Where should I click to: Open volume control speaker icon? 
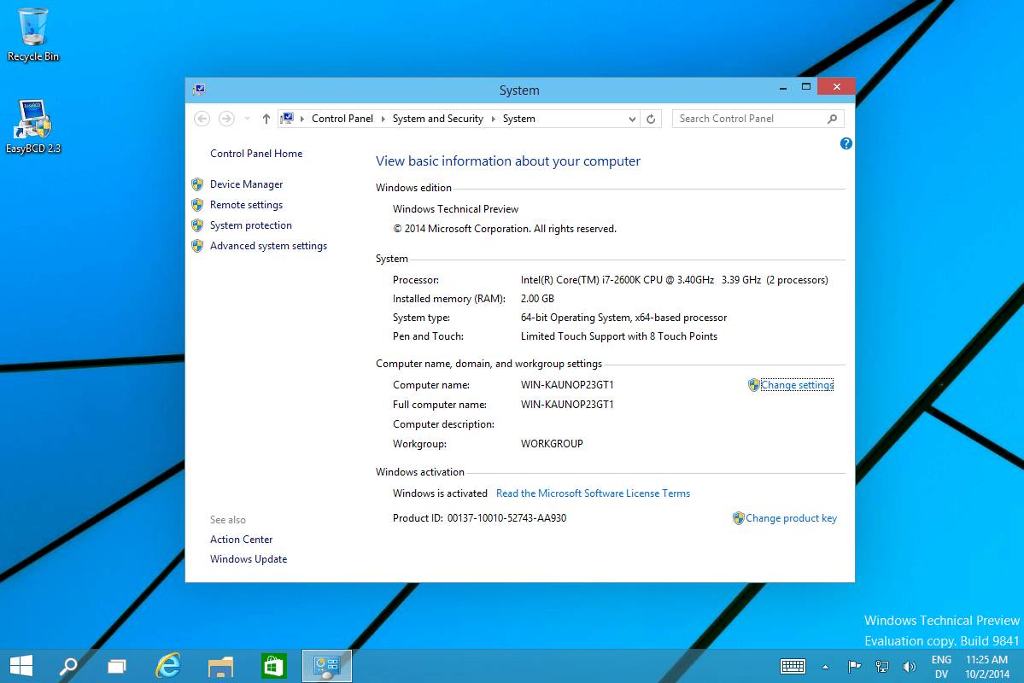pos(909,666)
